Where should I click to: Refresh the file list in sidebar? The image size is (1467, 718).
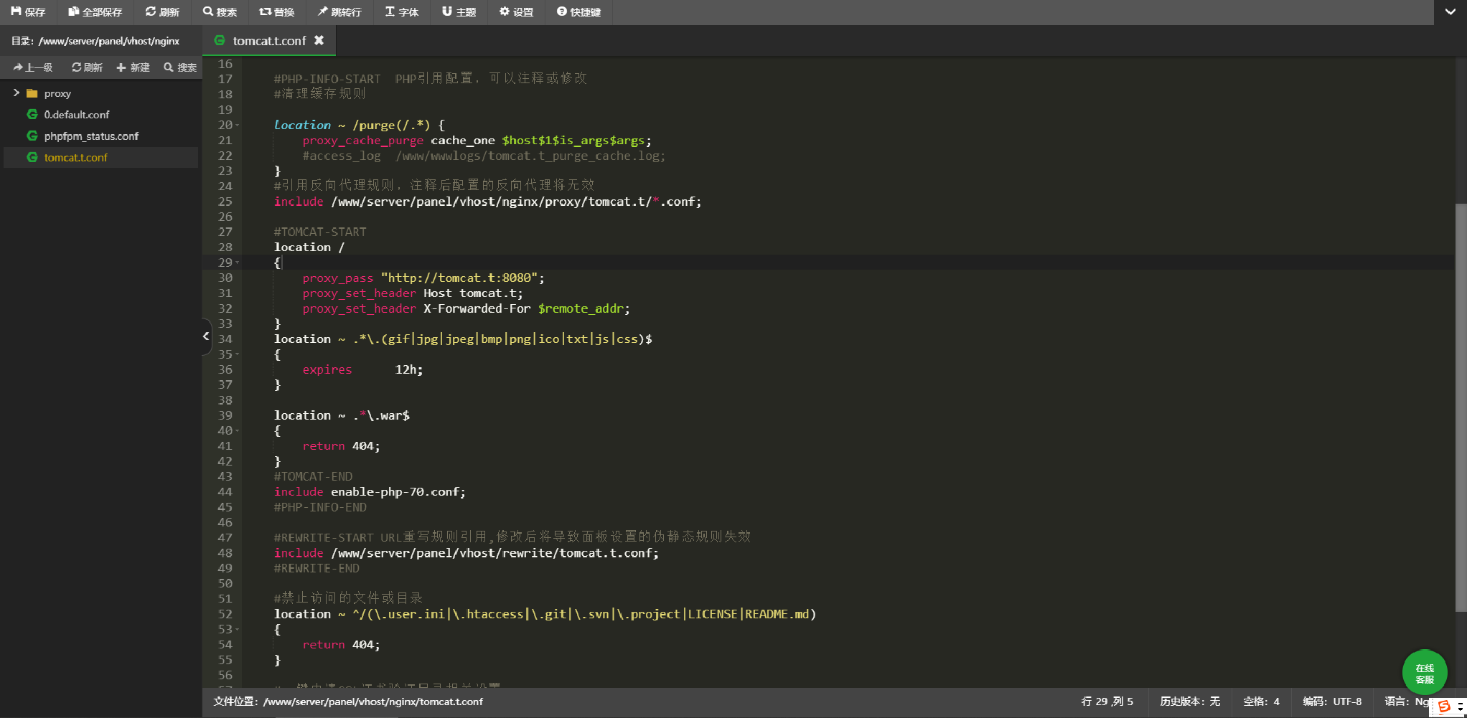coord(88,67)
